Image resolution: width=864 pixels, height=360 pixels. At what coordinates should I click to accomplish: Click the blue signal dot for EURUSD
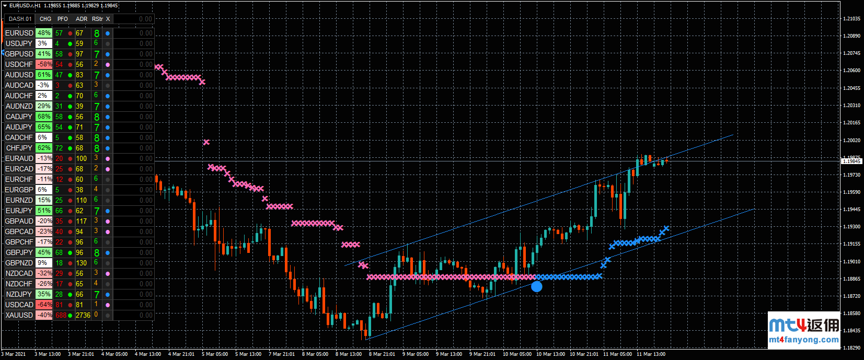108,33
